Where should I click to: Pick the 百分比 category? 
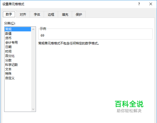(18, 56)
